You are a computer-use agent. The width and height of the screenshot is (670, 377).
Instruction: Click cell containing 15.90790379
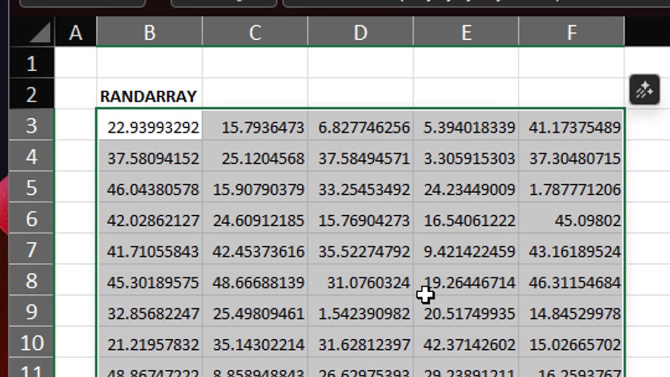[255, 187]
